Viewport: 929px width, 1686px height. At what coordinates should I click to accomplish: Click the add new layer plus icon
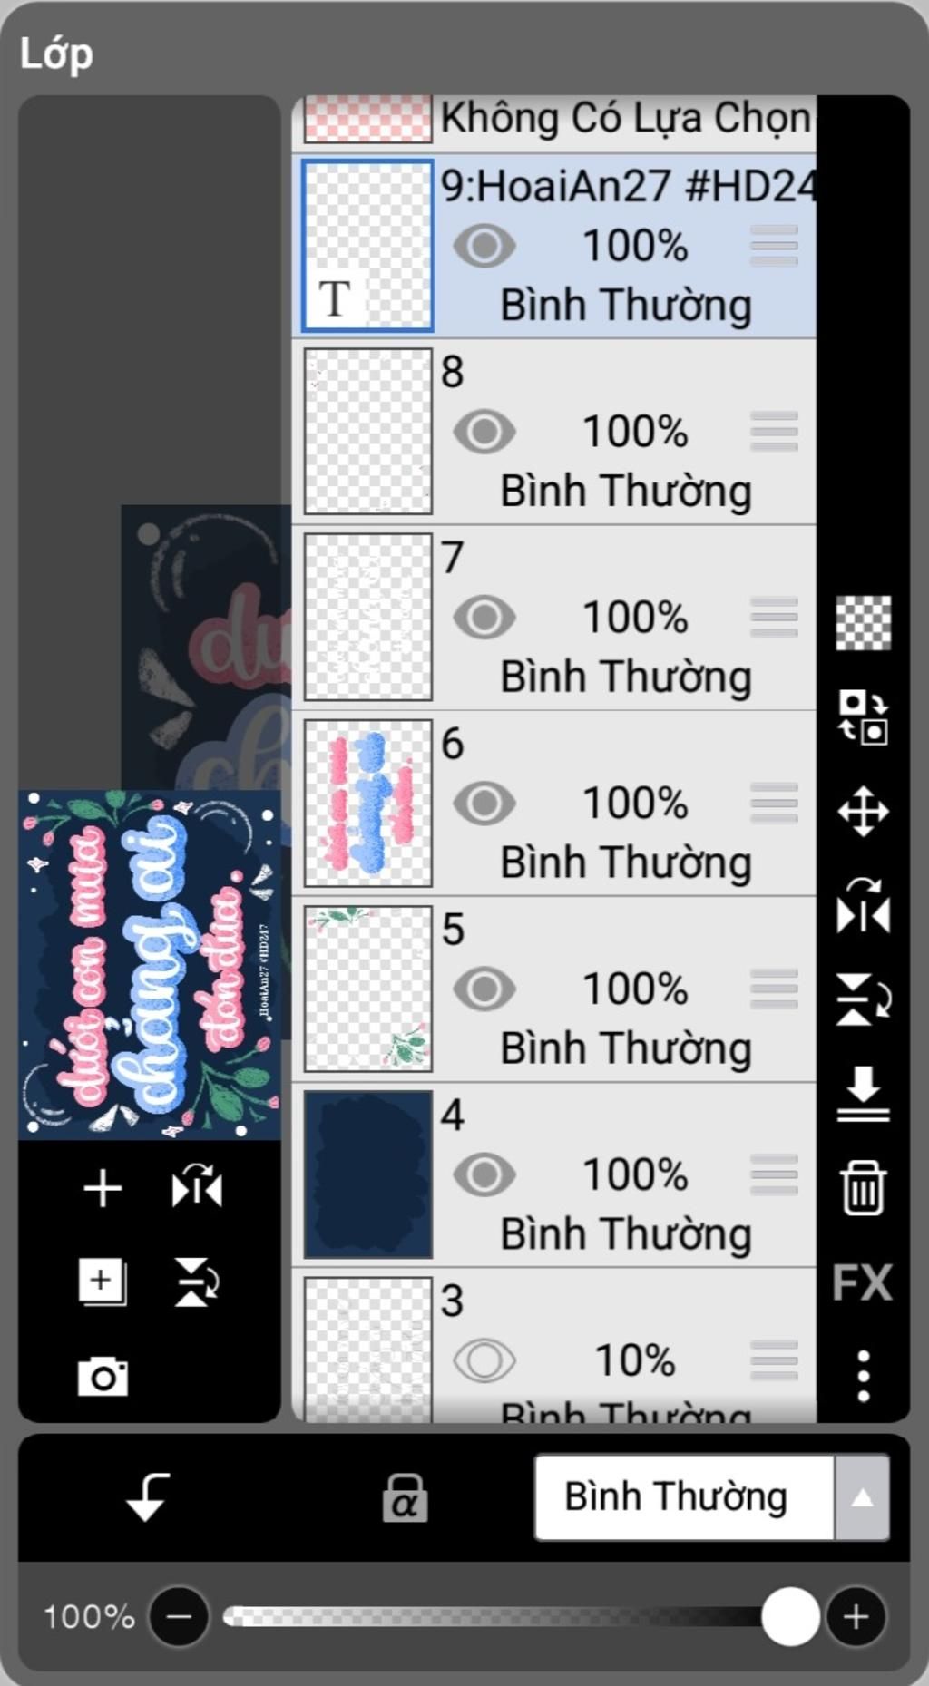pos(103,1188)
